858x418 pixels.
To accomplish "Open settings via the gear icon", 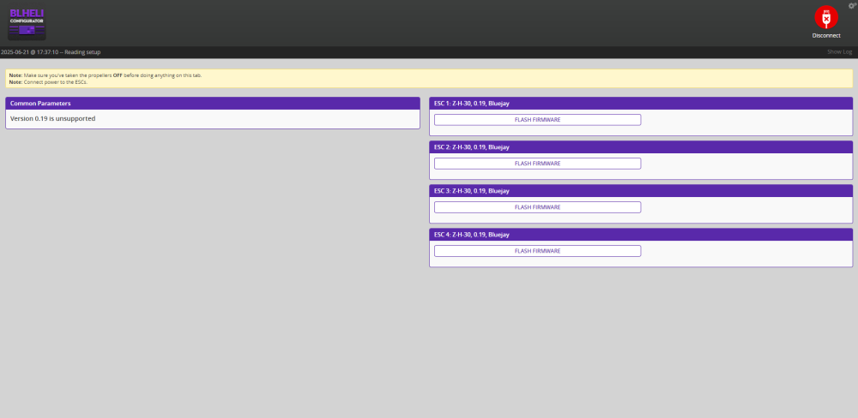I will pyautogui.click(x=852, y=5).
